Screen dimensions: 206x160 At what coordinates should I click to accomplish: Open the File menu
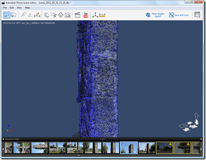click(x=5, y=8)
